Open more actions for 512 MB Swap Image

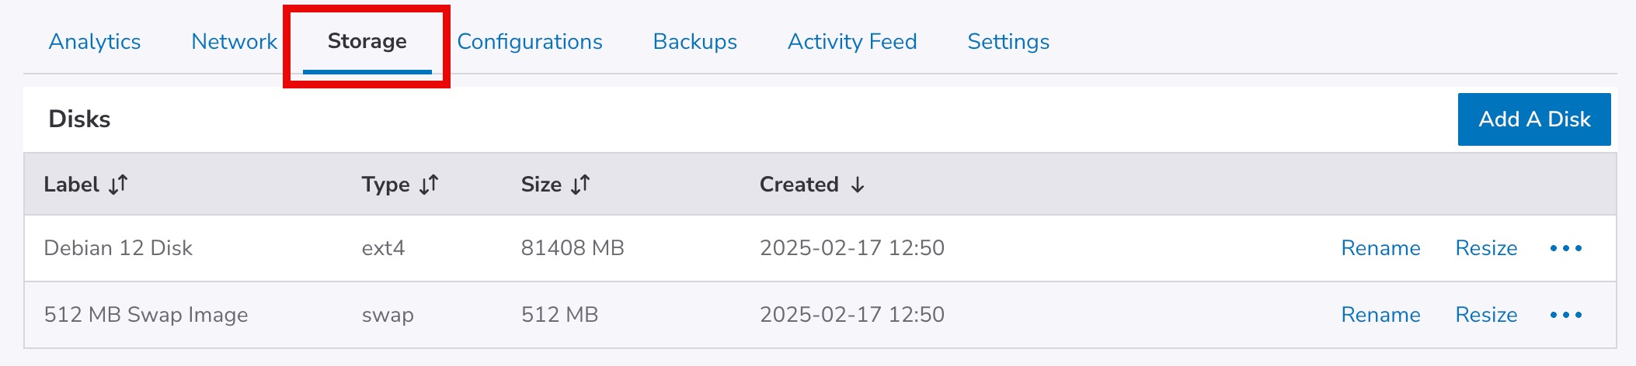(1565, 315)
